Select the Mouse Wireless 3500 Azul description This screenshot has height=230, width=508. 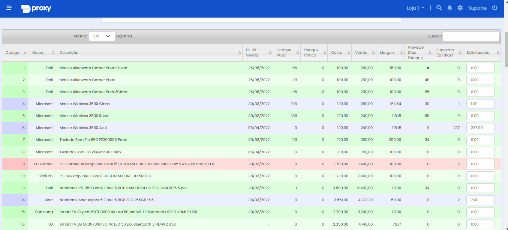pos(83,128)
